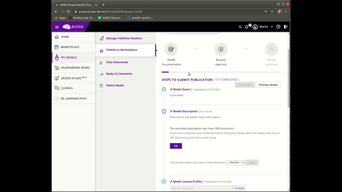Click the browser address bar
342x192 pixels.
point(168,12)
